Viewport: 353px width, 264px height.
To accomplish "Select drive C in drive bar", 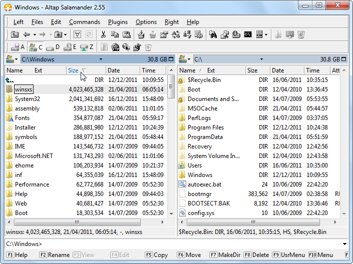I will pos(36,47).
